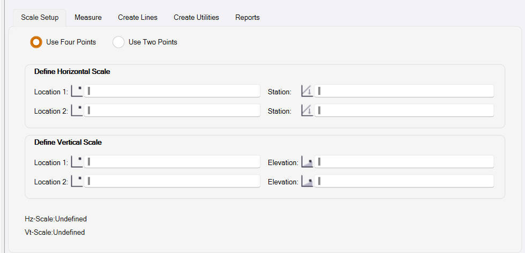
Task: Click the second Station input field
Action: point(404,110)
